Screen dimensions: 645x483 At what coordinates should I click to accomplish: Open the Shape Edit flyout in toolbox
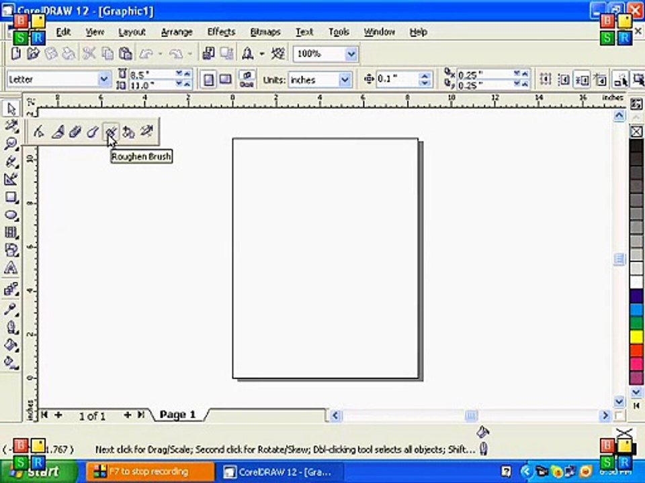11,126
